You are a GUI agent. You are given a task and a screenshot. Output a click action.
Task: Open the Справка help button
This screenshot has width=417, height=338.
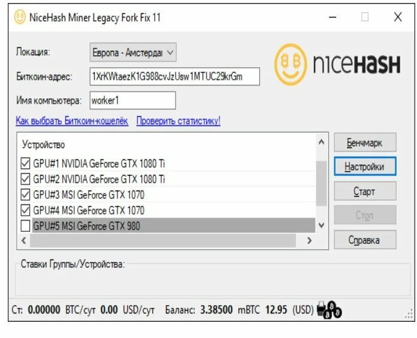point(365,240)
